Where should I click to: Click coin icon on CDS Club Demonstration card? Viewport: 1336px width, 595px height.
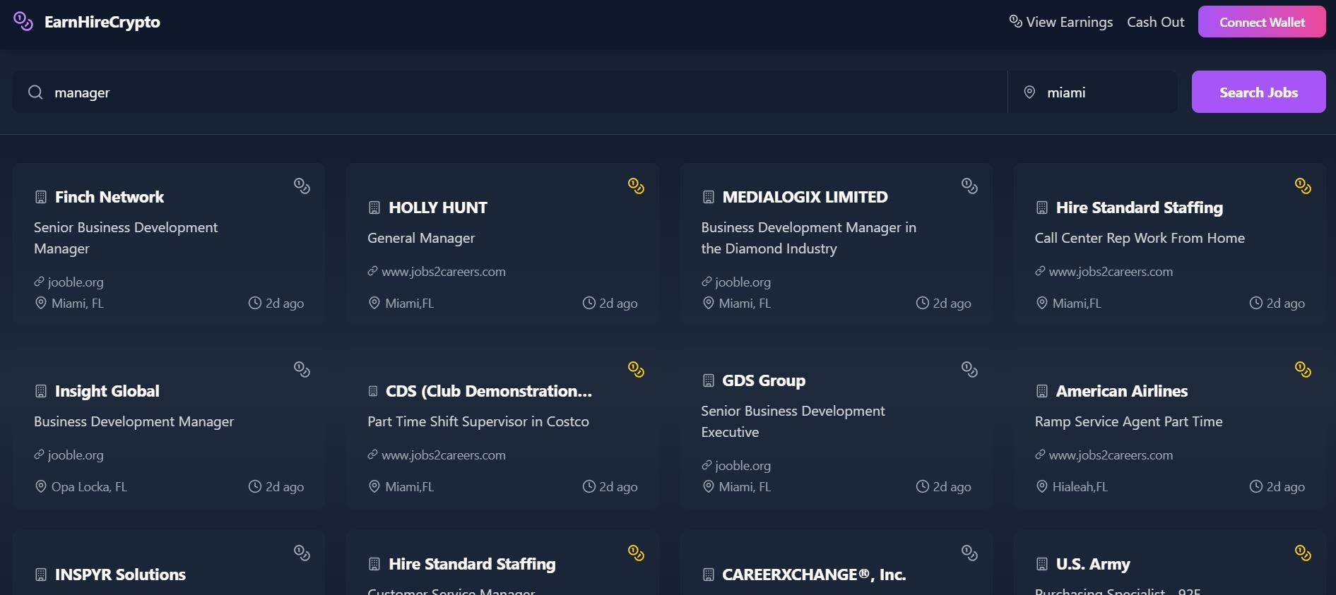tap(636, 369)
